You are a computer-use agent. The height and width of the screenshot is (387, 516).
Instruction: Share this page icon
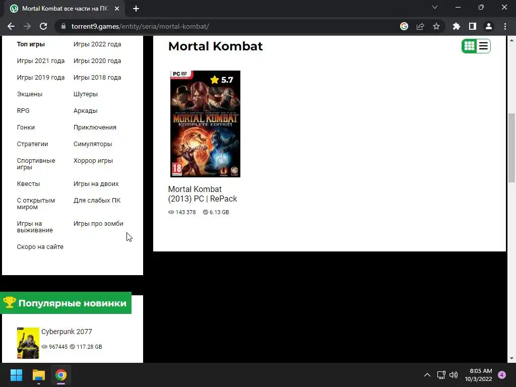pos(420,26)
